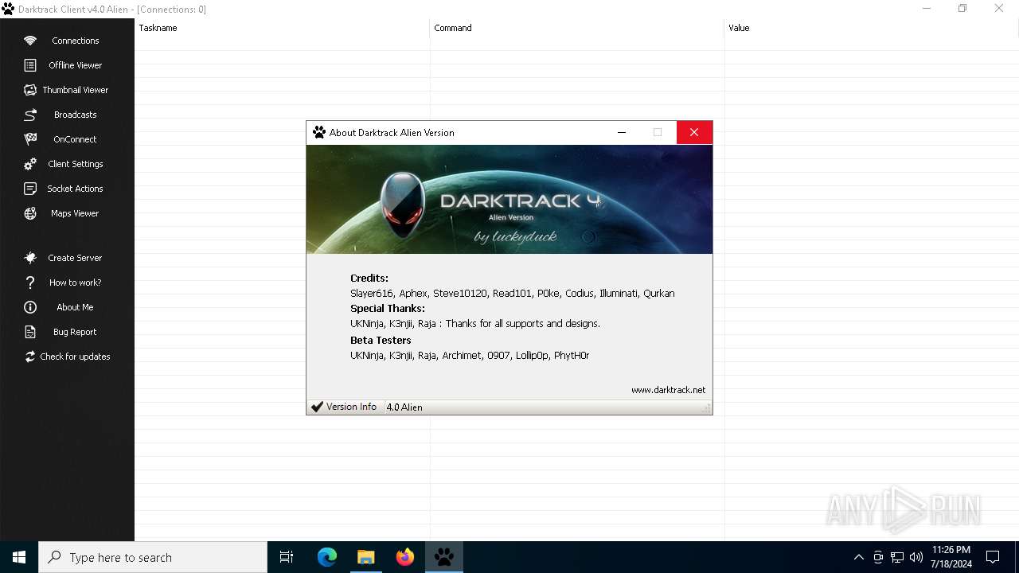
Task: Select the OnConnect menu entry
Action: (x=76, y=139)
